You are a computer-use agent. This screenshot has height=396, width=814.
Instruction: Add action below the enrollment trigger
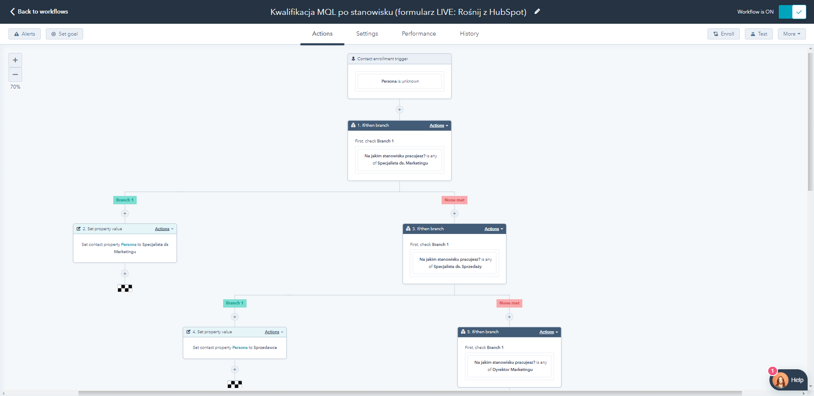click(x=399, y=110)
